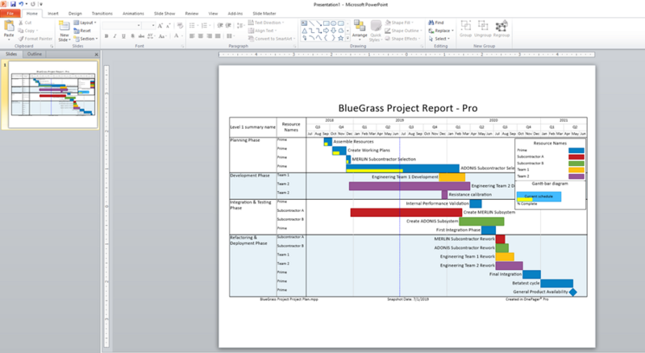Toggle Italic formatting
Viewport: 645px width, 353px height.
click(x=114, y=36)
